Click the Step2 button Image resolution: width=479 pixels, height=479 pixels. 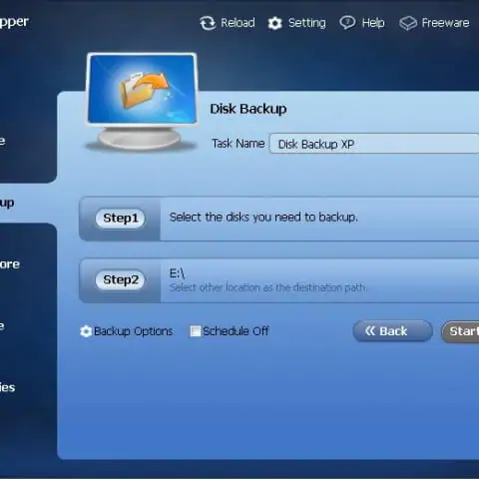[120, 280]
